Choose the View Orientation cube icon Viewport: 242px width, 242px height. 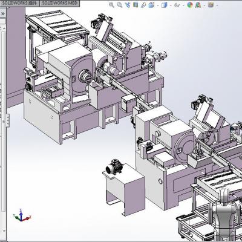[x=151, y=5]
